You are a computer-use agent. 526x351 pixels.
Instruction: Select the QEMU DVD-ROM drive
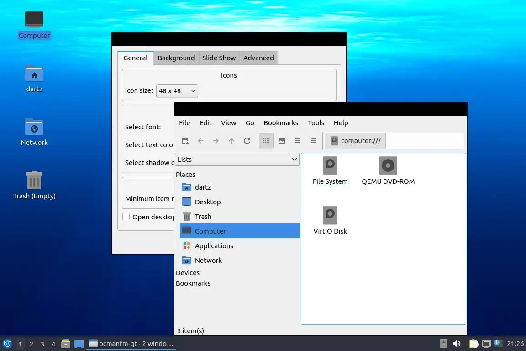coord(388,170)
